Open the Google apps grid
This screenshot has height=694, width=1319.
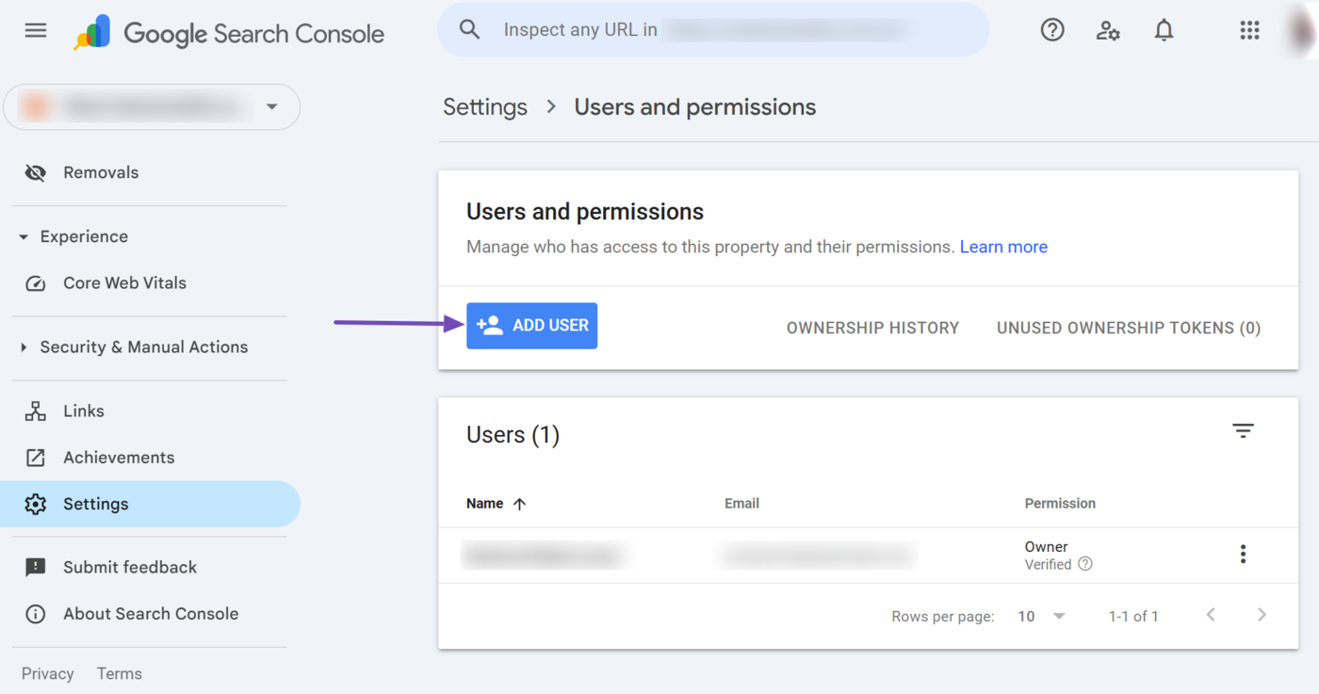point(1249,30)
